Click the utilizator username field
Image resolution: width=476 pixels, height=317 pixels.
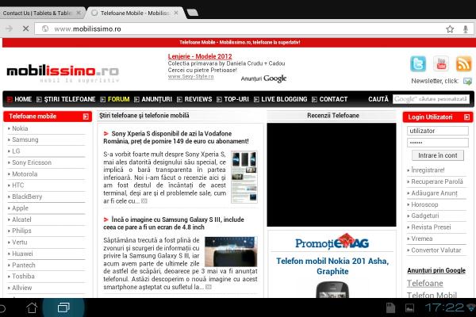(x=437, y=131)
